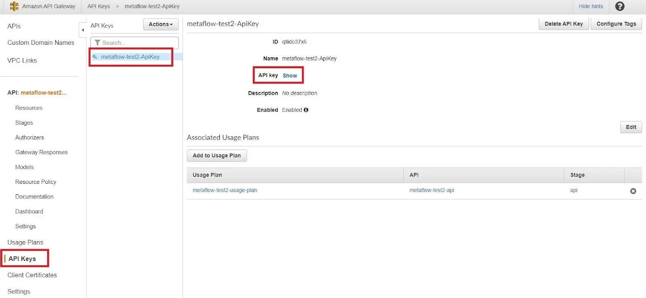Open Usage Plans
The image size is (646, 298).
point(25,242)
